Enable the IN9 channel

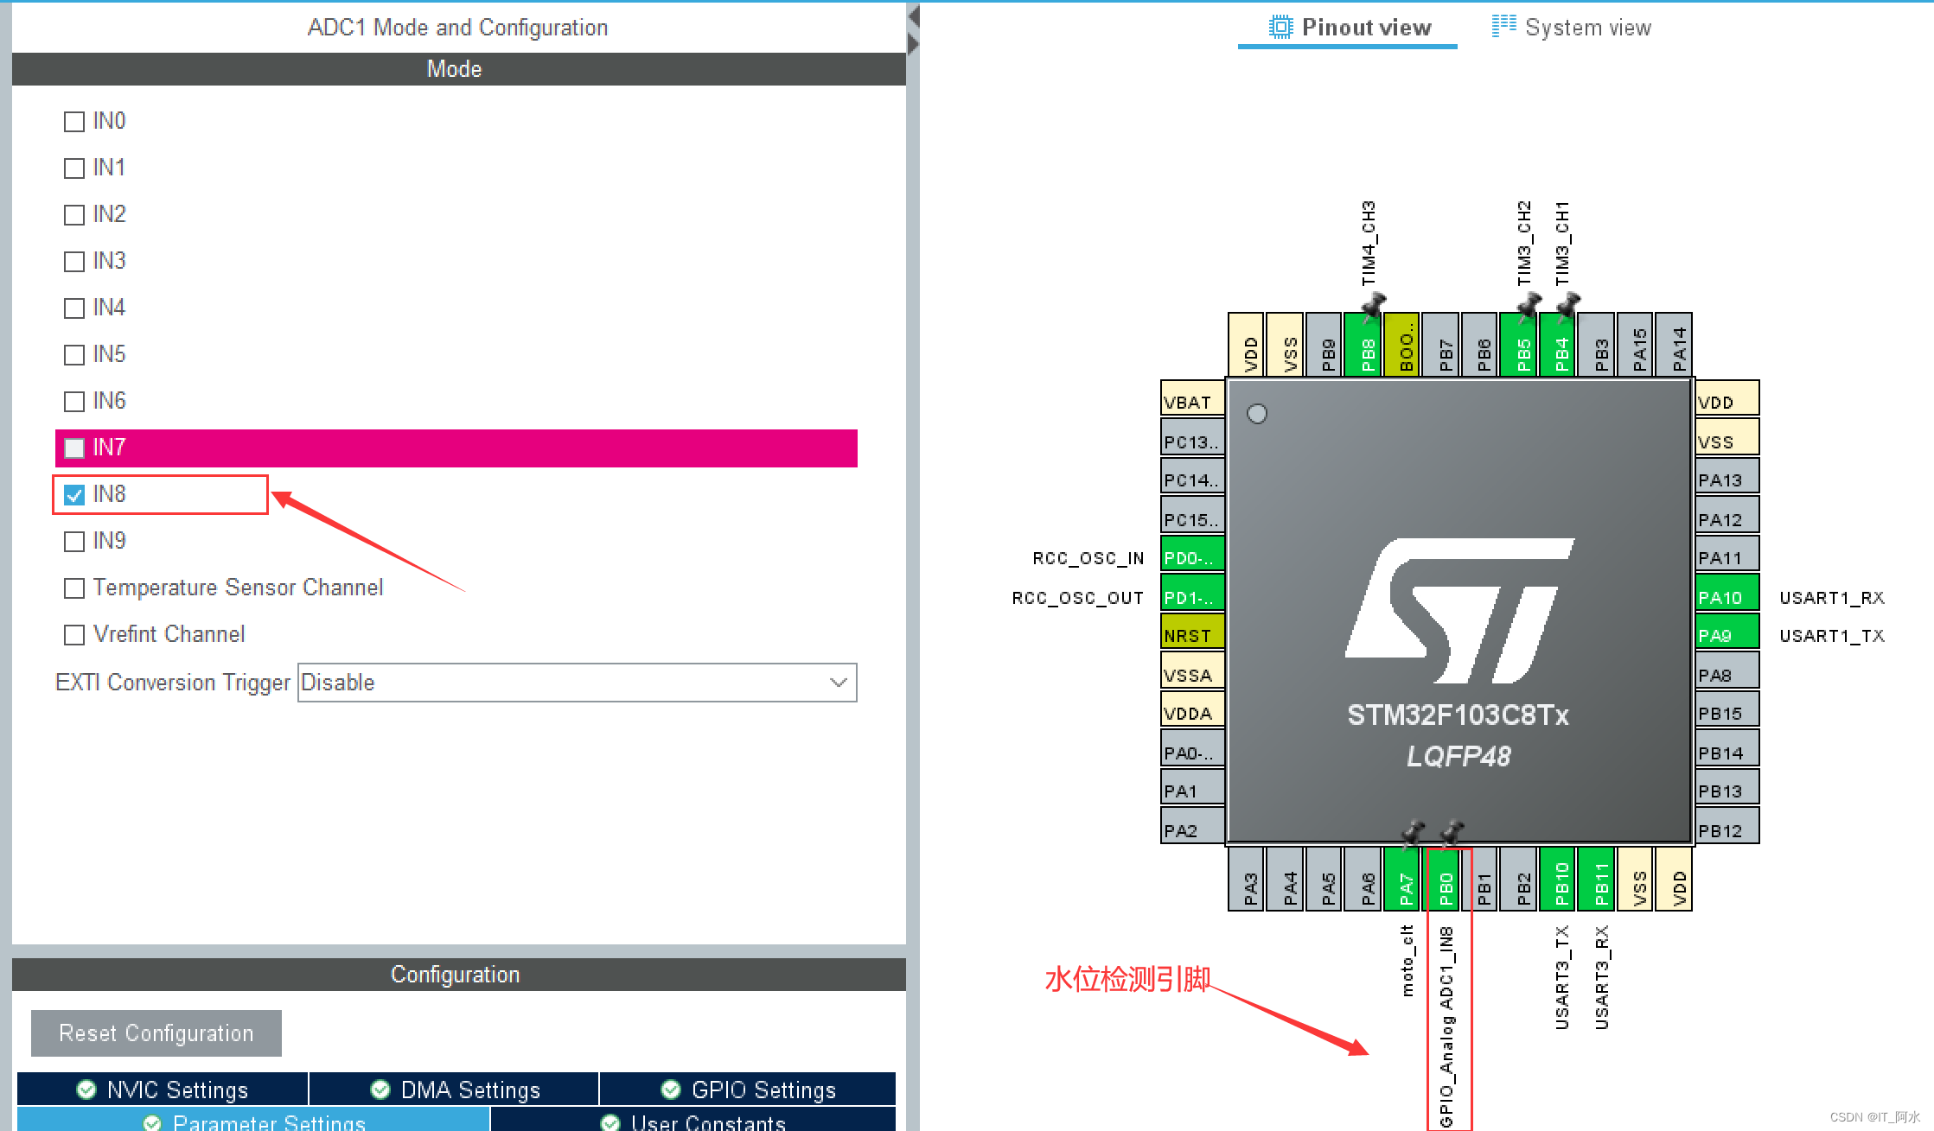[x=74, y=541]
